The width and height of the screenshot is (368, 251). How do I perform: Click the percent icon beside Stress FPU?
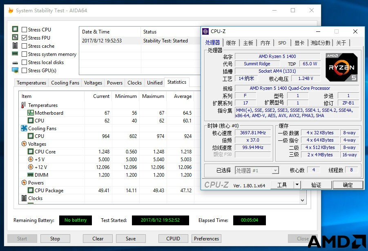click(x=15, y=37)
